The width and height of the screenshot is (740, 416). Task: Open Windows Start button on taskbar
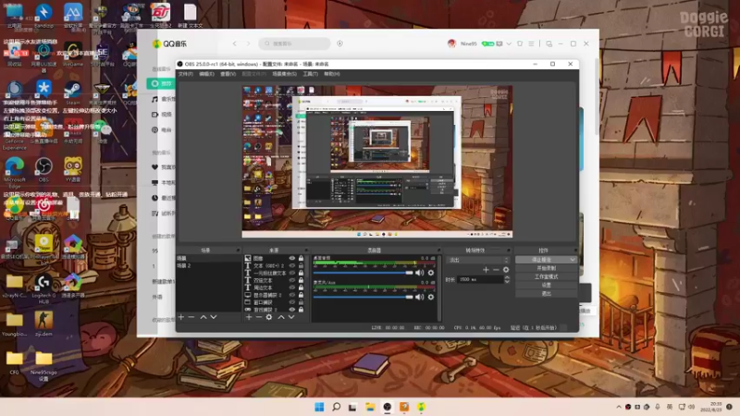[x=319, y=407]
